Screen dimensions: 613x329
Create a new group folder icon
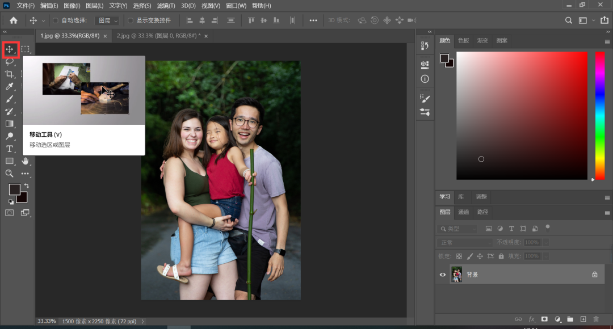click(x=570, y=319)
